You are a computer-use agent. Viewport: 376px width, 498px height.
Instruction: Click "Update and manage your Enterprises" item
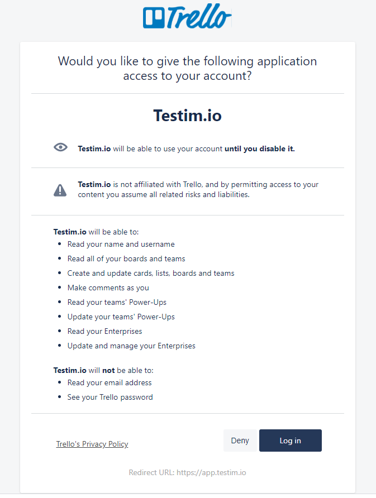(x=131, y=346)
